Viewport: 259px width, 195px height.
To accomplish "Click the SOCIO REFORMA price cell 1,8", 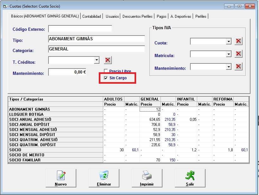I will (x=223, y=150).
